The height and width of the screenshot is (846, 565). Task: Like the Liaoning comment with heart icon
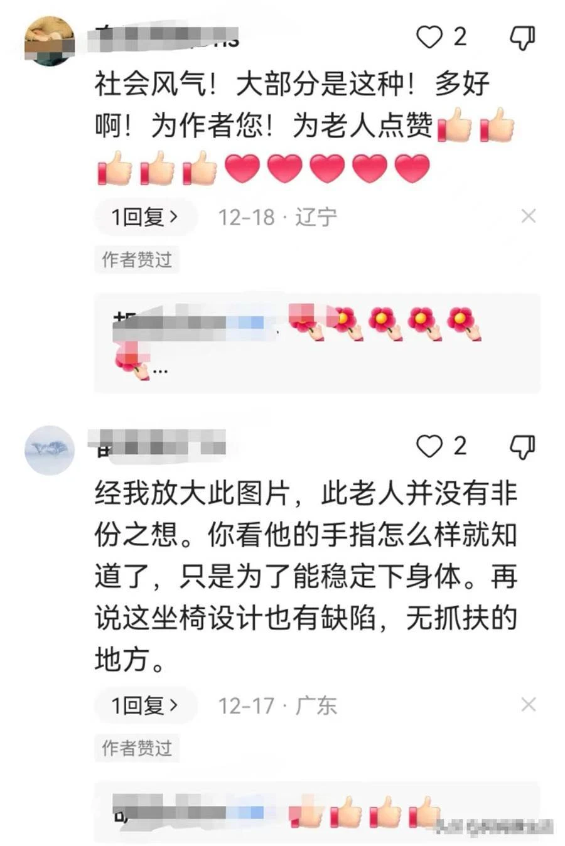(x=430, y=37)
